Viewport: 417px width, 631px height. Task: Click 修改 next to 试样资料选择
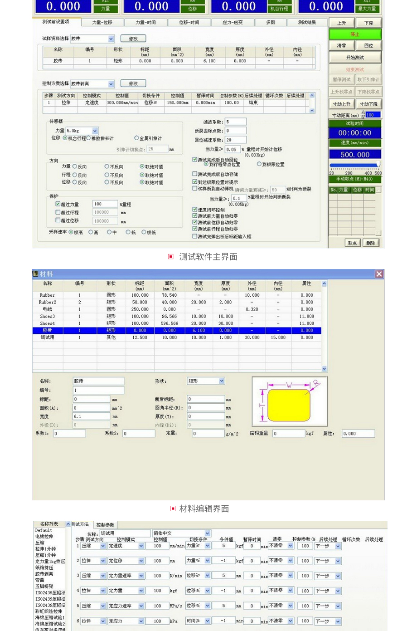click(133, 39)
